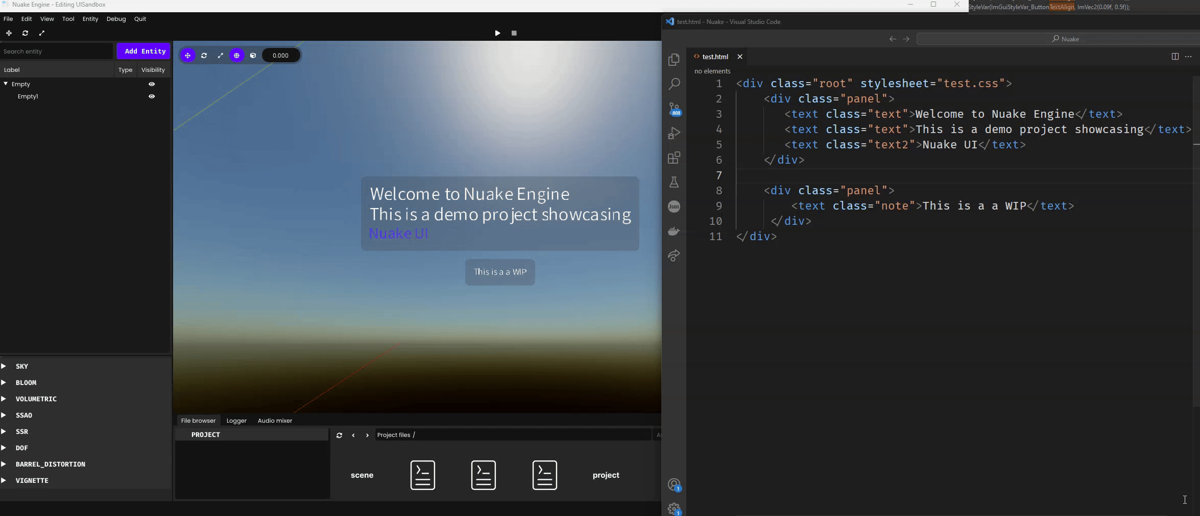Close the test.html editor tab

[739, 57]
